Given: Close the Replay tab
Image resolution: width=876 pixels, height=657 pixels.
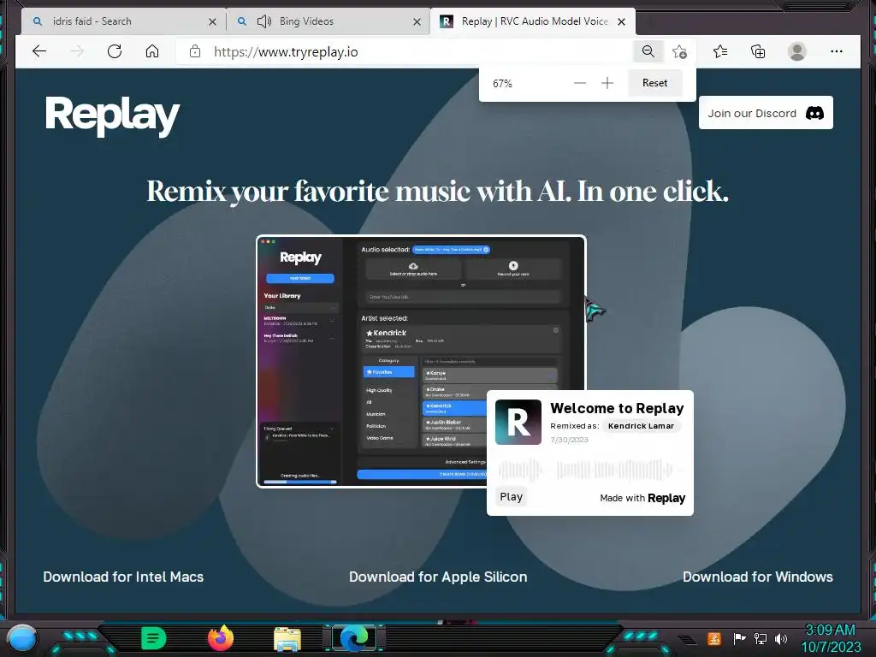Looking at the screenshot, I should [621, 21].
